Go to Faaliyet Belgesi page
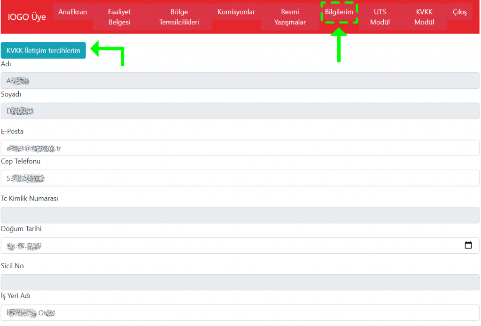Viewport: 481px width, 326px height. click(119, 17)
